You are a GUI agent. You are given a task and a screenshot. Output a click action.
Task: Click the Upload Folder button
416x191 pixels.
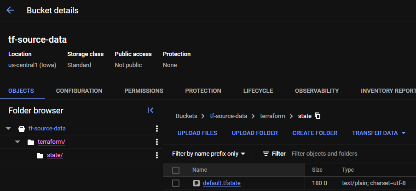[x=254, y=133]
